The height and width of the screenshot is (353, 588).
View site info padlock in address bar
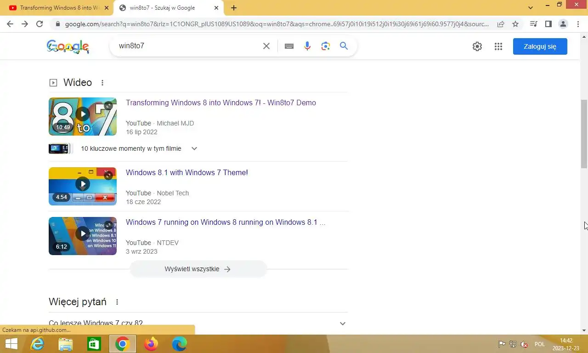pyautogui.click(x=57, y=24)
